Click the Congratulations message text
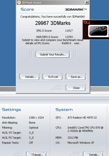 click(x=53, y=17)
